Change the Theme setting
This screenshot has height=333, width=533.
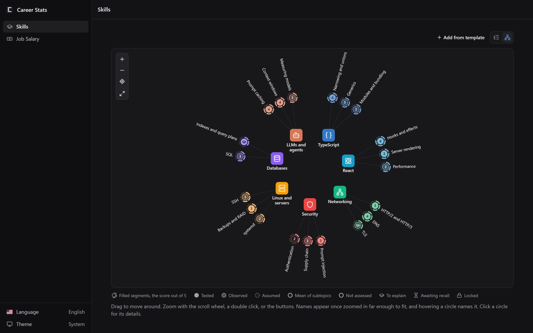pos(46,324)
